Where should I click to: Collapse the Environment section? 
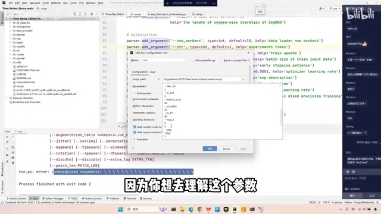click(135, 93)
